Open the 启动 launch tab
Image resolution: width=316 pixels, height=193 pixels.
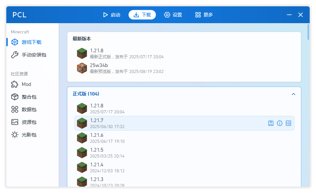coord(112,15)
